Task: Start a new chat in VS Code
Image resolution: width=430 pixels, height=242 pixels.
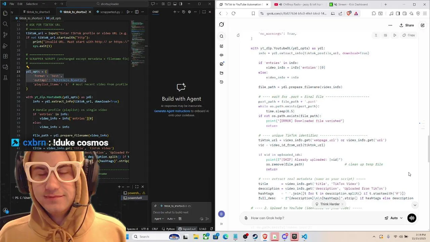Action: click(x=174, y=12)
